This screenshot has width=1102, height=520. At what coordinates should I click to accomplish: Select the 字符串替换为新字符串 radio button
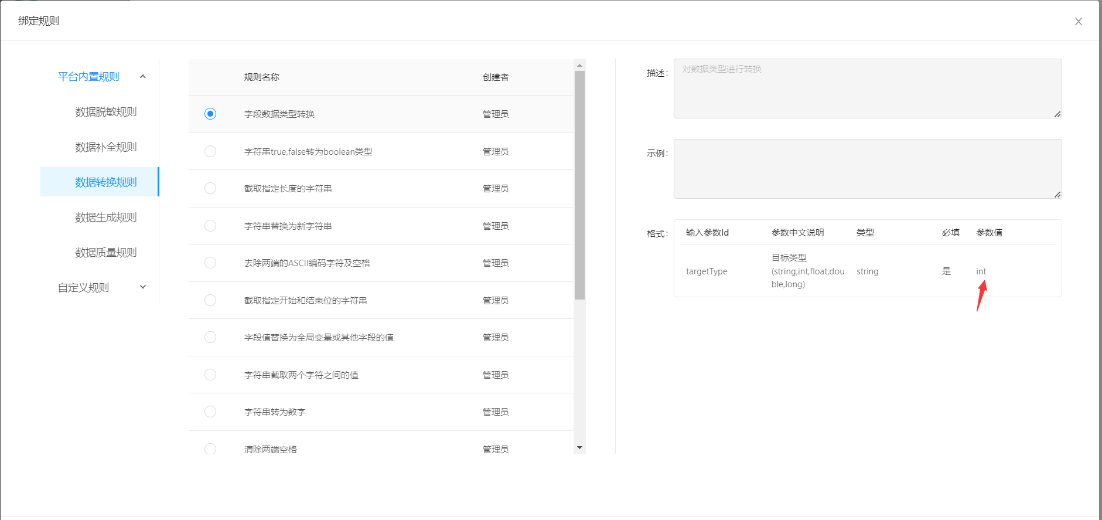click(210, 226)
